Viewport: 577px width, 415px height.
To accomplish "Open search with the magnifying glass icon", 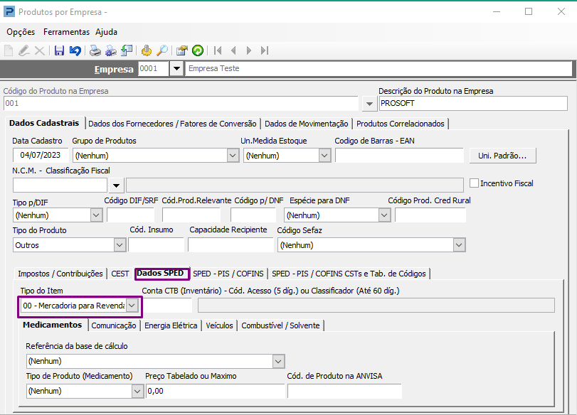I will [162, 50].
